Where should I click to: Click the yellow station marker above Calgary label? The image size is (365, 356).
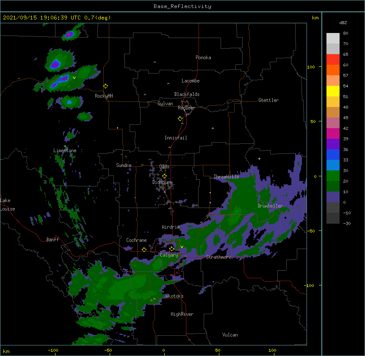tap(171, 249)
